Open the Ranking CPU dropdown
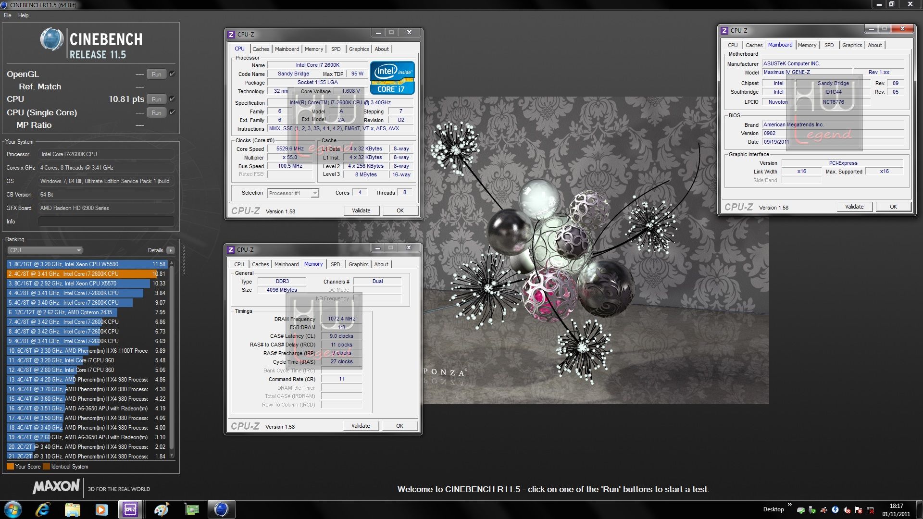This screenshot has width=923, height=519. 45,250
